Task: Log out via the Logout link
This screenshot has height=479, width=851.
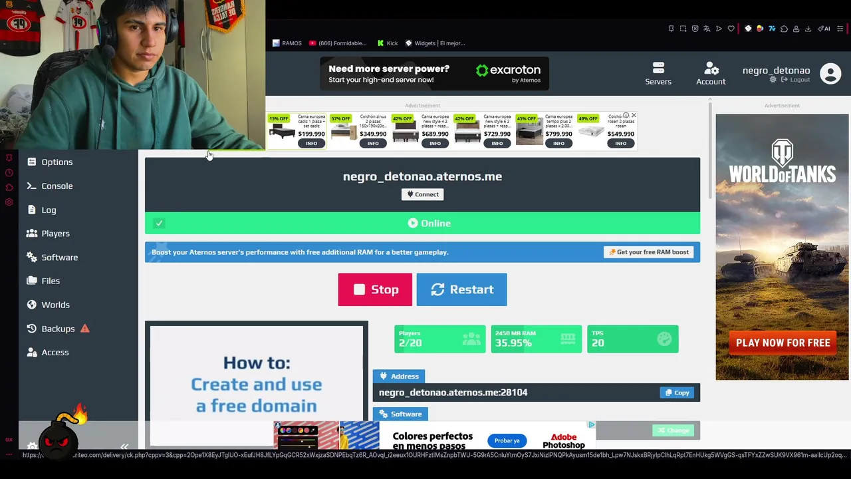Action: click(x=795, y=80)
